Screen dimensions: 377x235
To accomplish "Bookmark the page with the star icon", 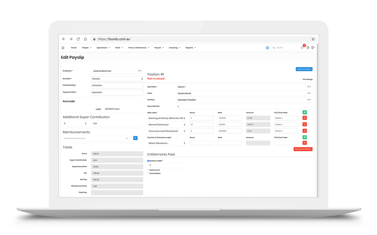I will (313, 39).
